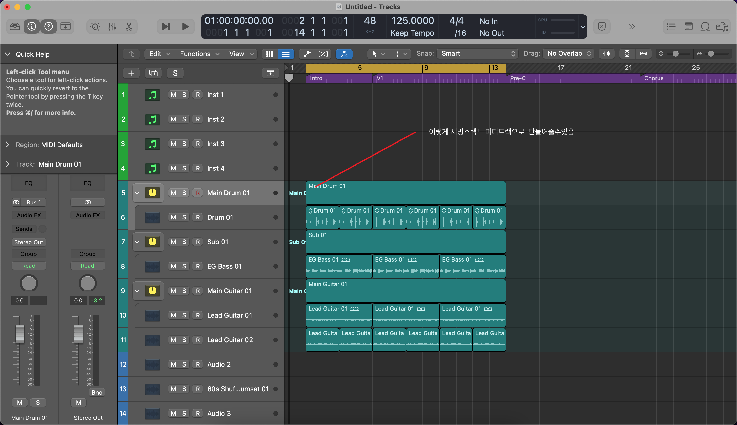Toggle the Inspector info button
Image resolution: width=737 pixels, height=425 pixels.
(x=31, y=27)
